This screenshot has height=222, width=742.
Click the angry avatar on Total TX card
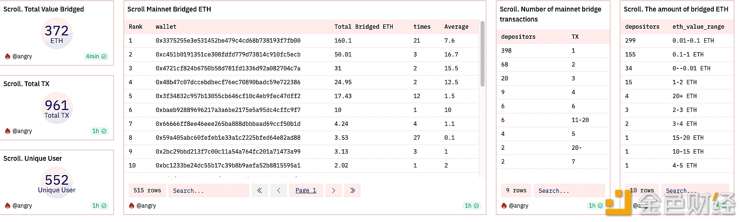[8, 131]
